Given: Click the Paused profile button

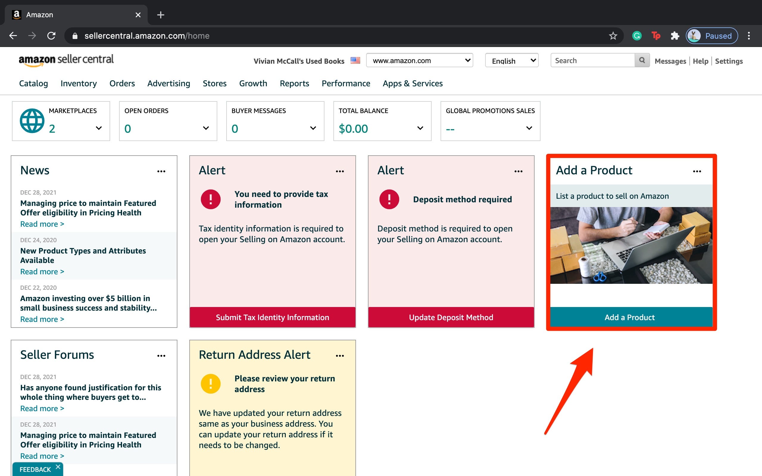Looking at the screenshot, I should click(712, 36).
